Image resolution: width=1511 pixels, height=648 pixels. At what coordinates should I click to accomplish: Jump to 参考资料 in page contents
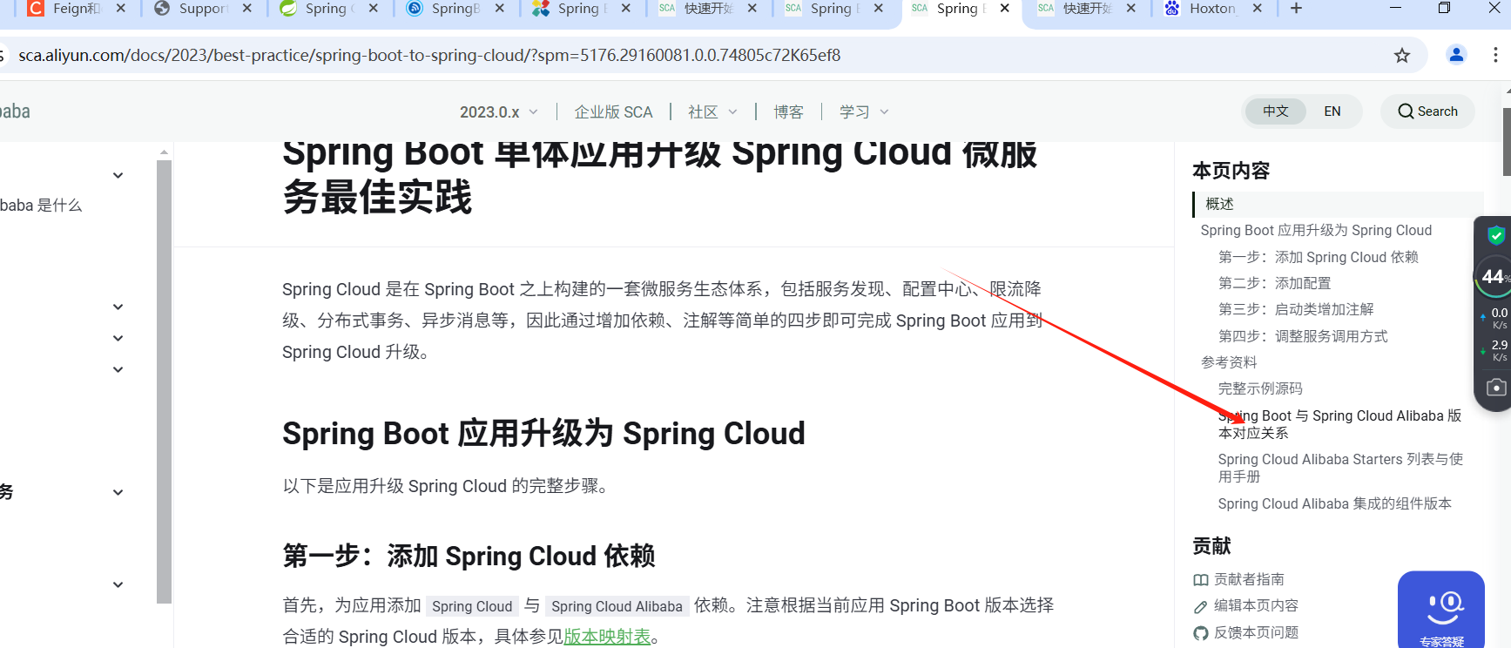[1229, 362]
